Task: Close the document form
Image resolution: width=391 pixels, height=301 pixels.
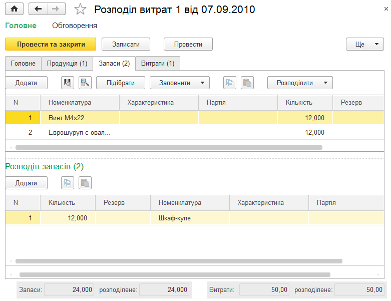Action: tap(386, 9)
